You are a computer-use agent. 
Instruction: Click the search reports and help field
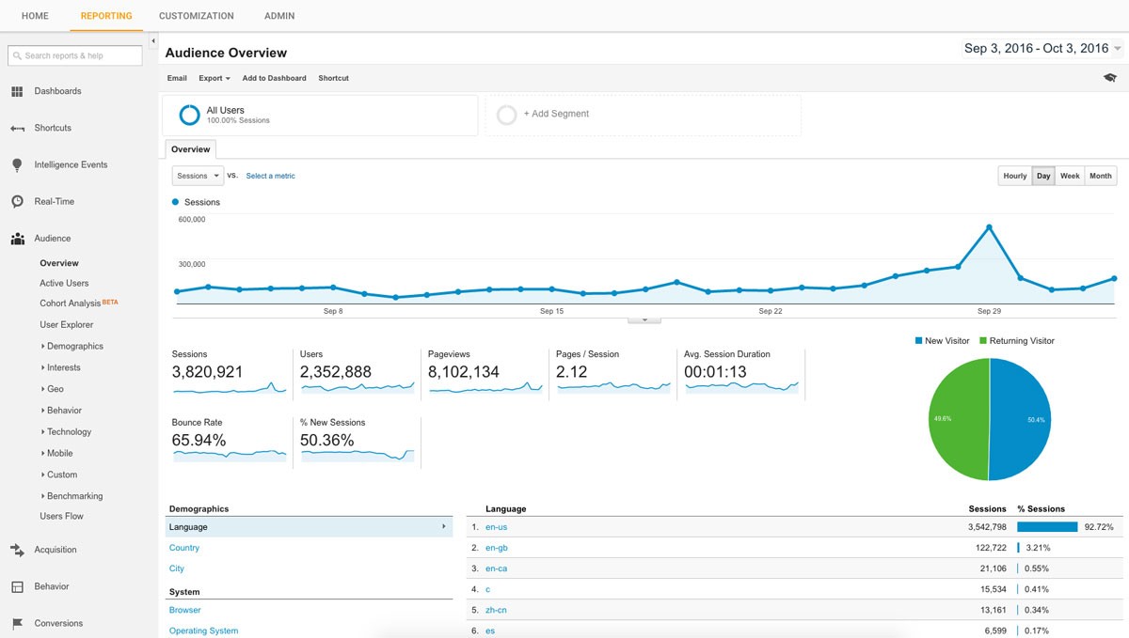[75, 55]
